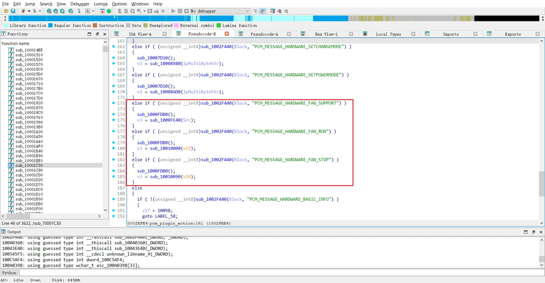Toggle breakpoint dot on line 185
545x283 pixels.
tap(114, 177)
